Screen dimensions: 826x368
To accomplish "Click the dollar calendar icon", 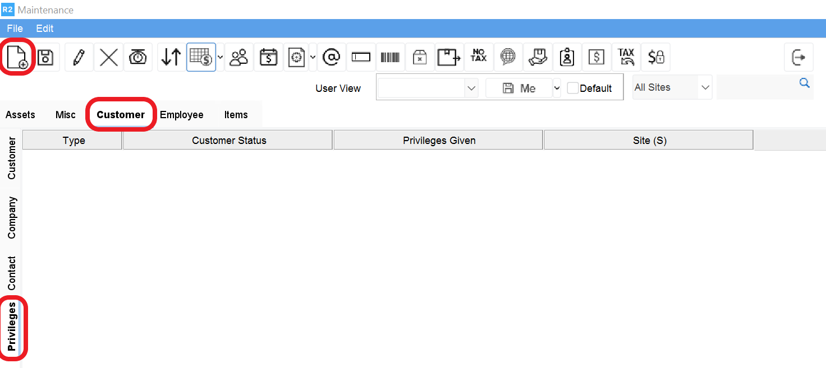I will click(268, 57).
